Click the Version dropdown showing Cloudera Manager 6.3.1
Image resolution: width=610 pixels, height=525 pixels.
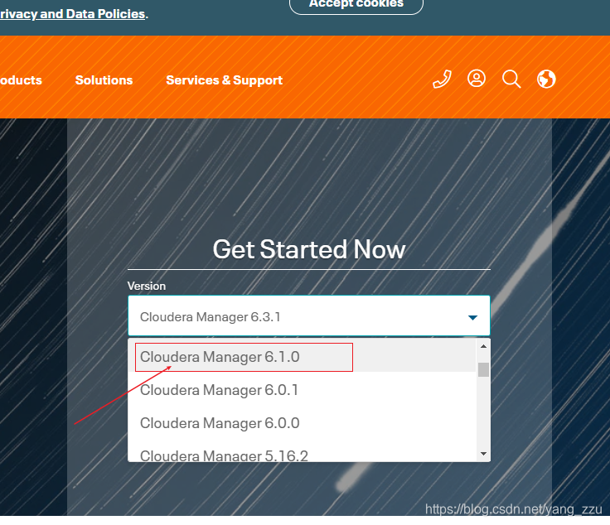(x=309, y=316)
